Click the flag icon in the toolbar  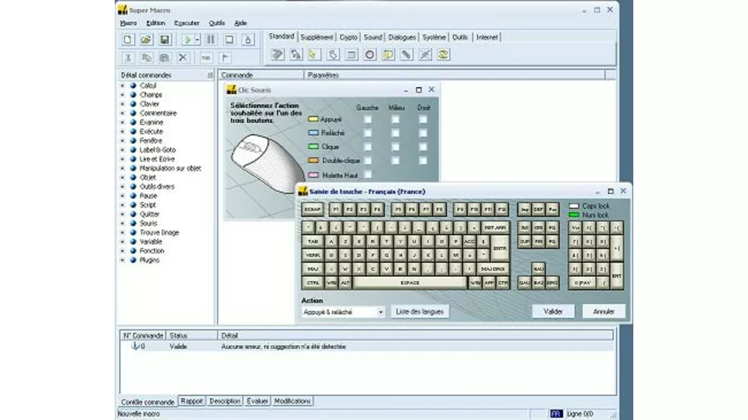(x=224, y=57)
